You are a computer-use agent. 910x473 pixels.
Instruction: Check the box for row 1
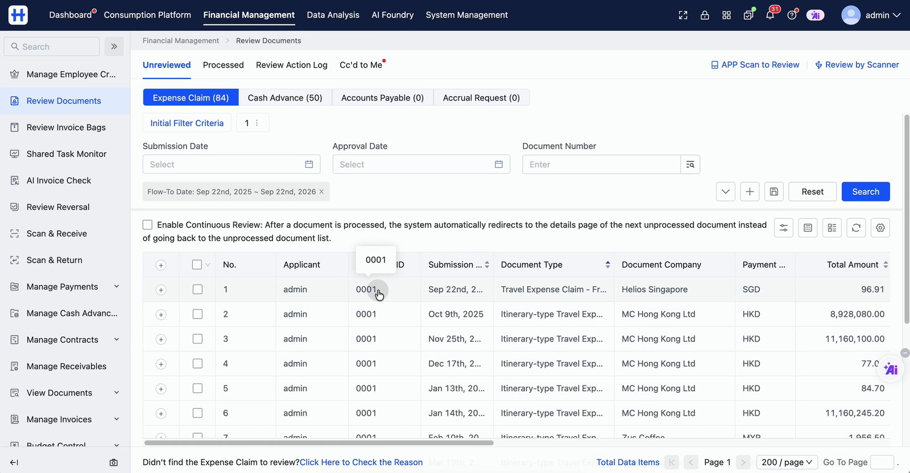point(197,290)
